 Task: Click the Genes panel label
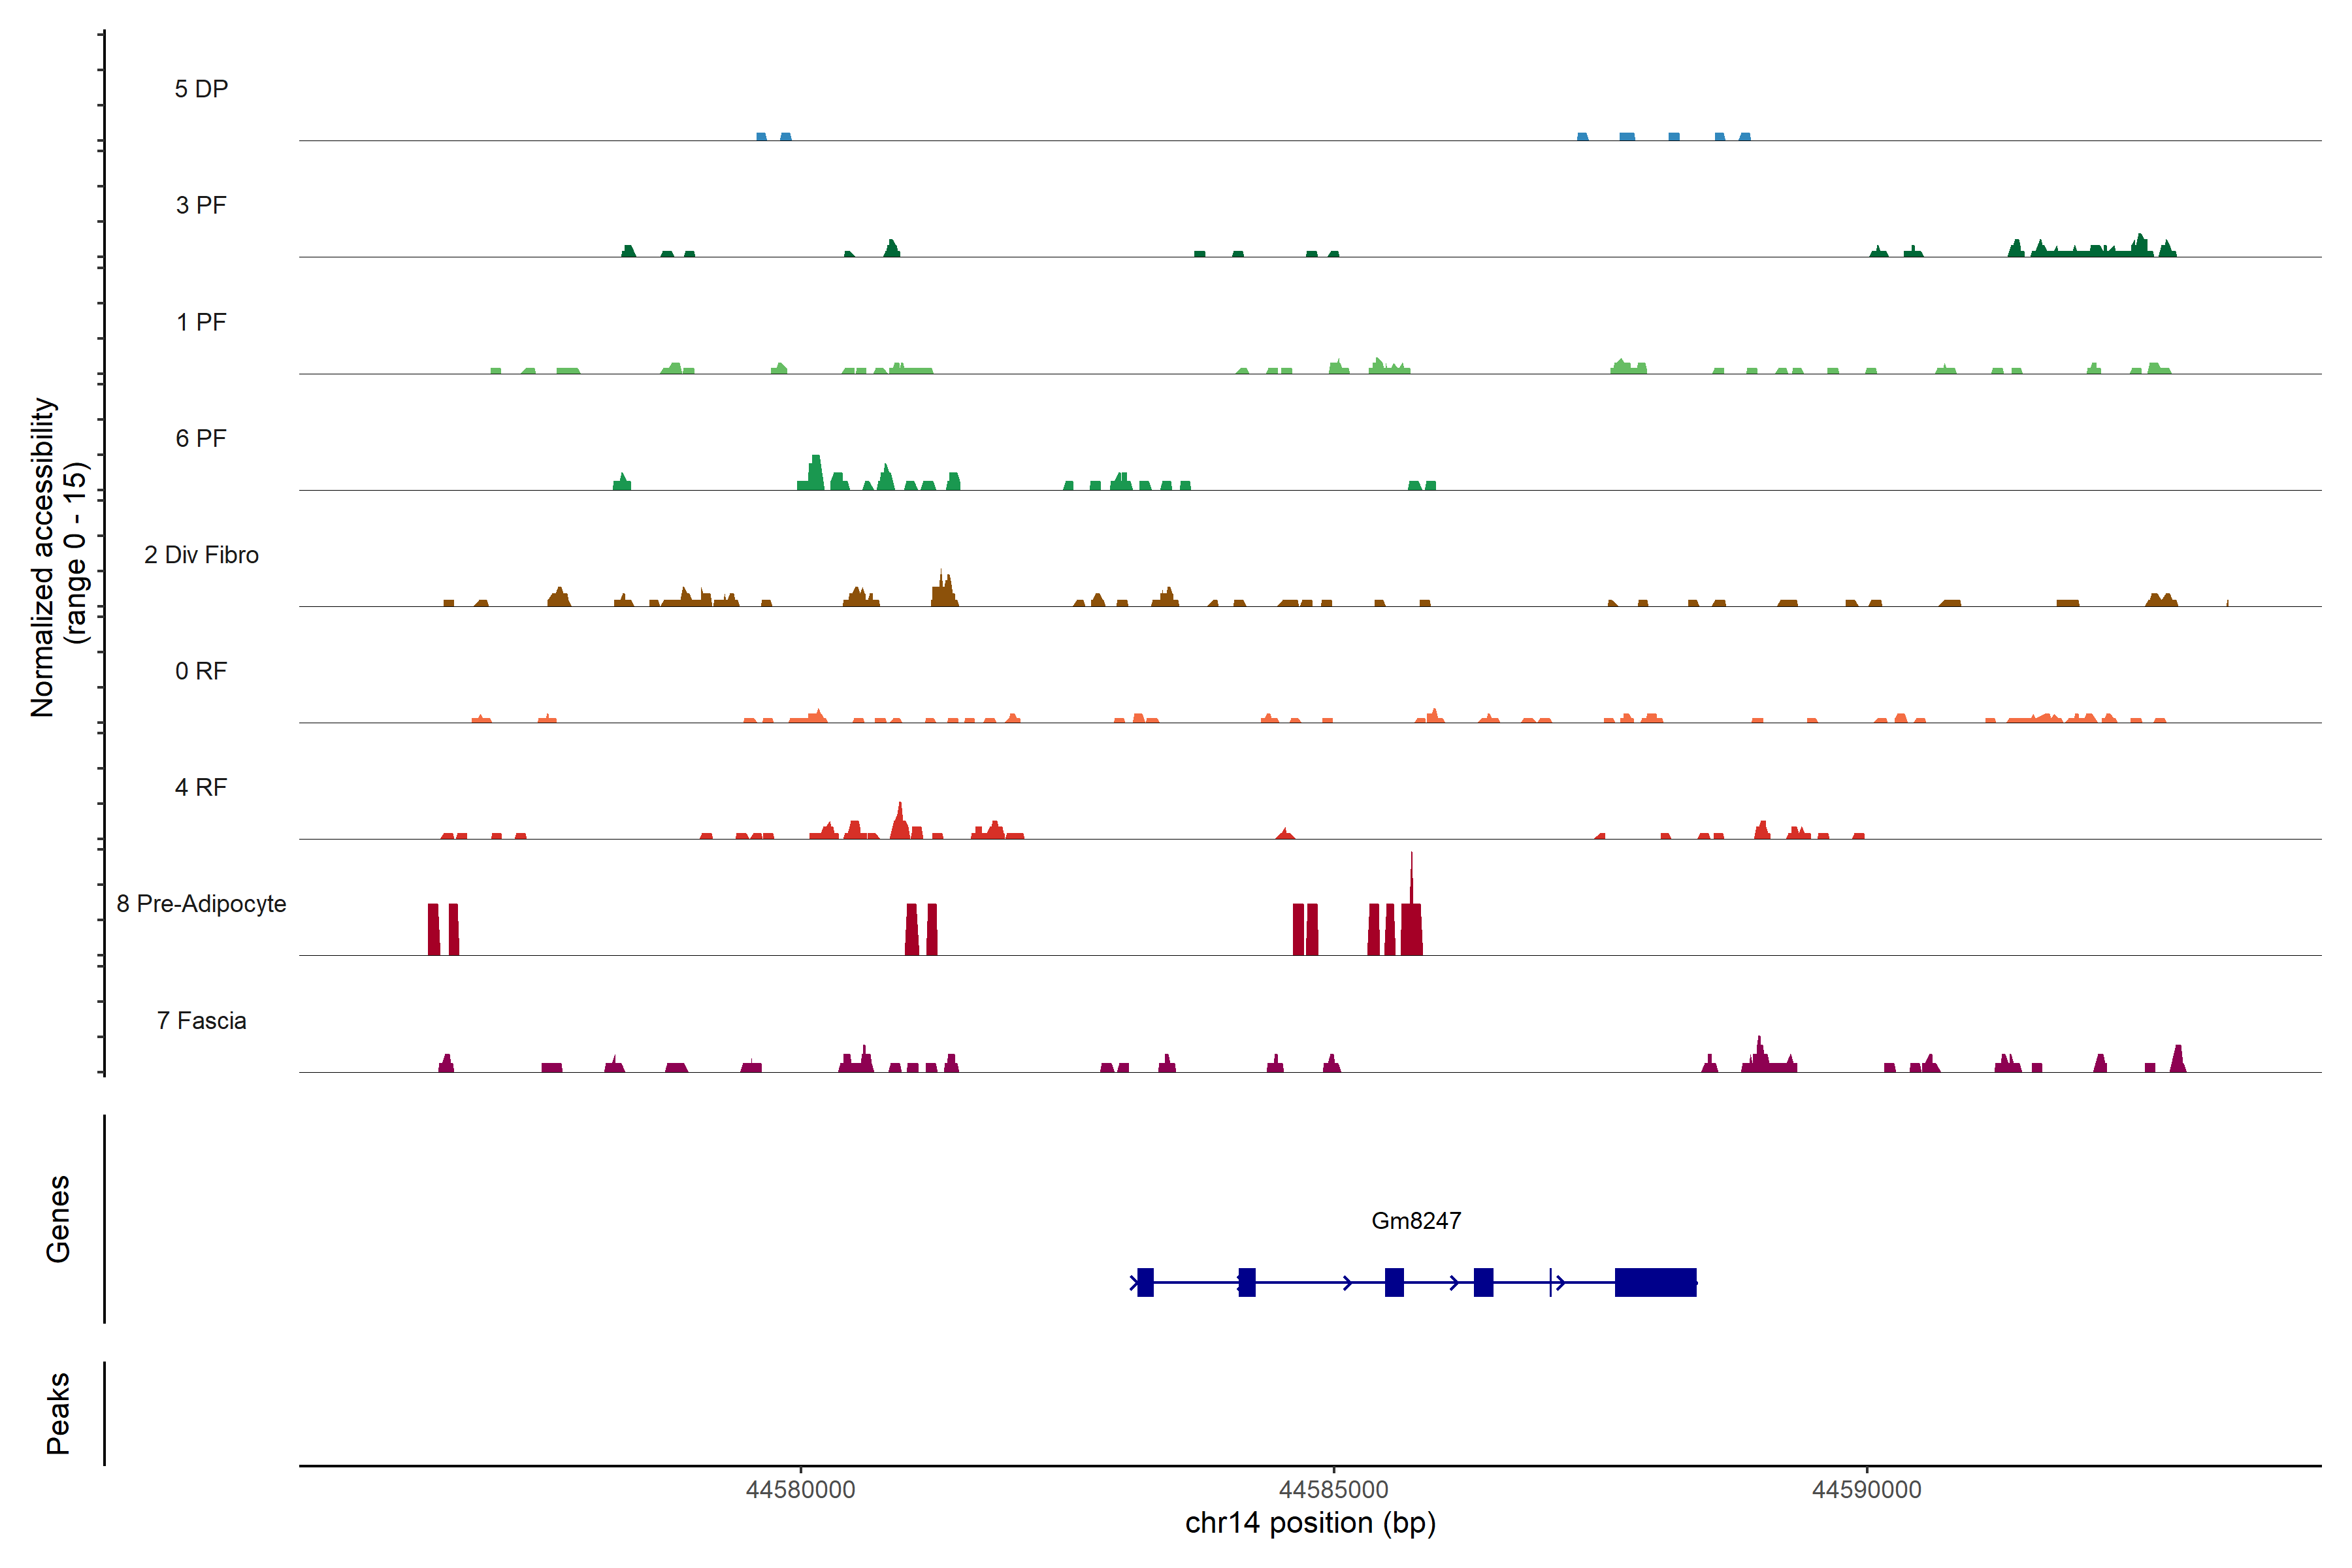[58, 1218]
